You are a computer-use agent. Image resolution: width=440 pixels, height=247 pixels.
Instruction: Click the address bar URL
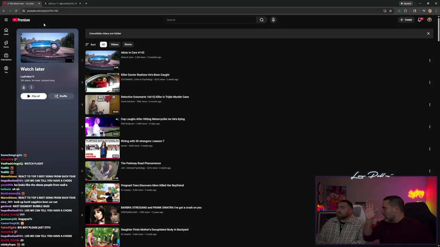pos(43,11)
